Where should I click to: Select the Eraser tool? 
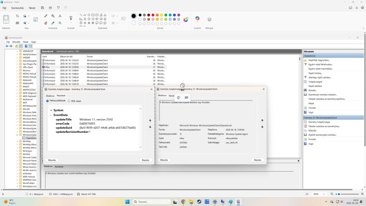pyautogui.click(x=46, y=23)
